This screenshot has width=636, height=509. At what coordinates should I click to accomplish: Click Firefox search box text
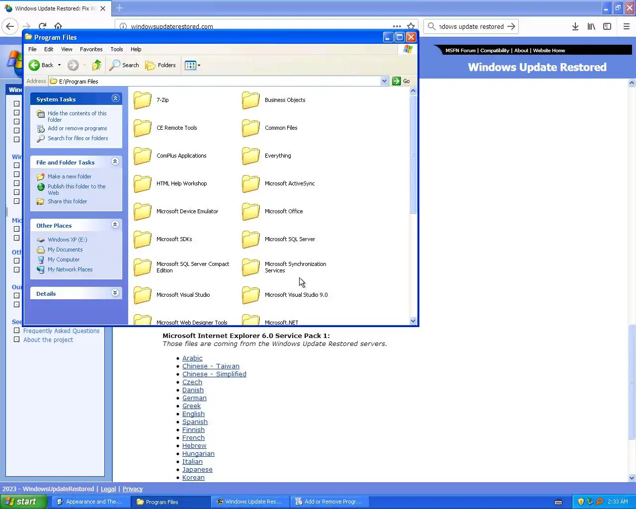(471, 27)
